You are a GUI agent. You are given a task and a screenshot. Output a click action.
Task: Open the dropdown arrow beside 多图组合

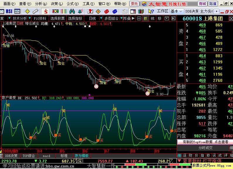[121, 18]
